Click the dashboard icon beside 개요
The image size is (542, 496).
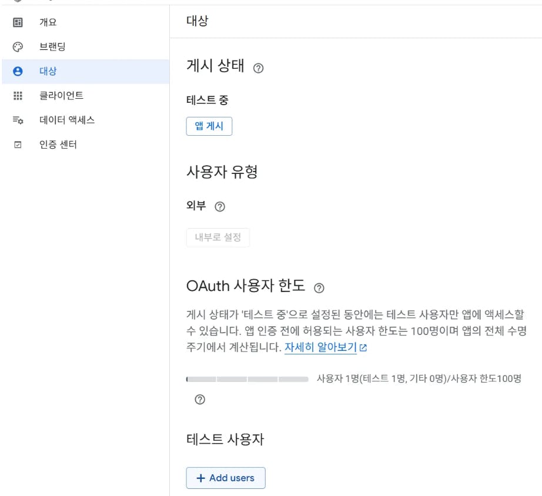18,22
